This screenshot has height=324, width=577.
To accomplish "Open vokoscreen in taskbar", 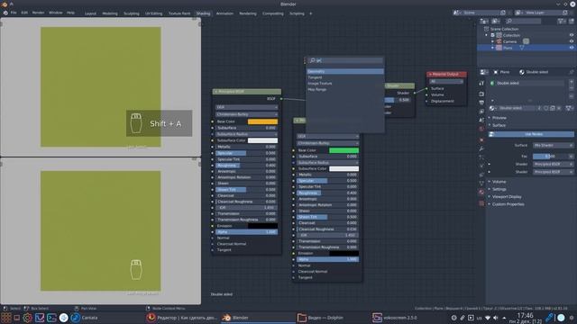I will tap(395, 318).
